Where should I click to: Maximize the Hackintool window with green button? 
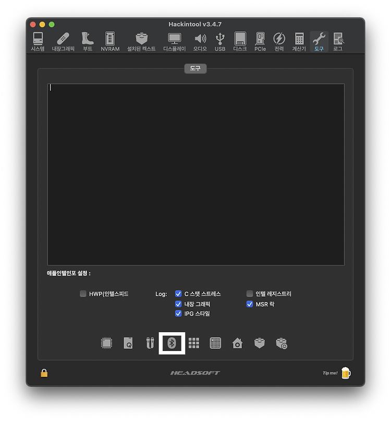point(52,25)
